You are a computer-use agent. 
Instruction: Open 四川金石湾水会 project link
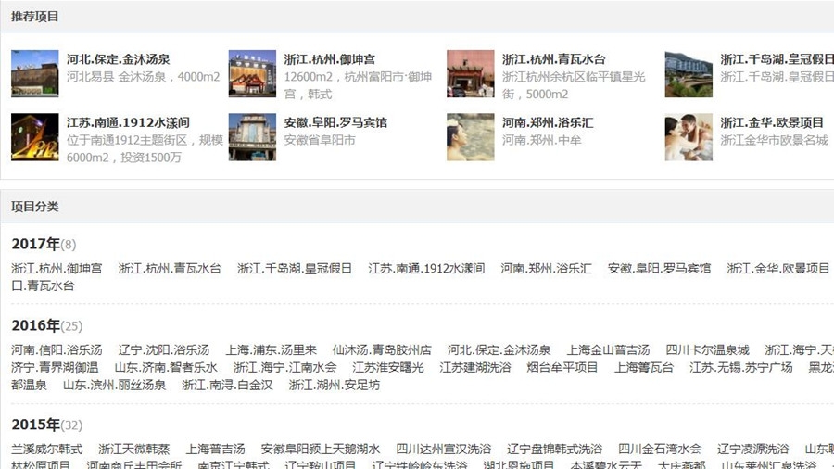click(x=660, y=449)
